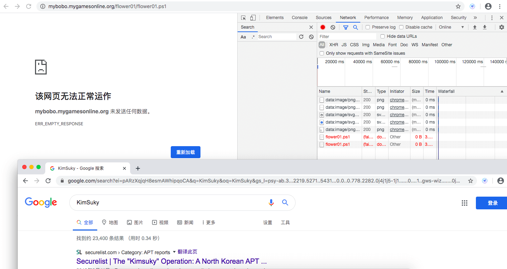Expand more DevTools tabs with the chevron

(x=475, y=18)
